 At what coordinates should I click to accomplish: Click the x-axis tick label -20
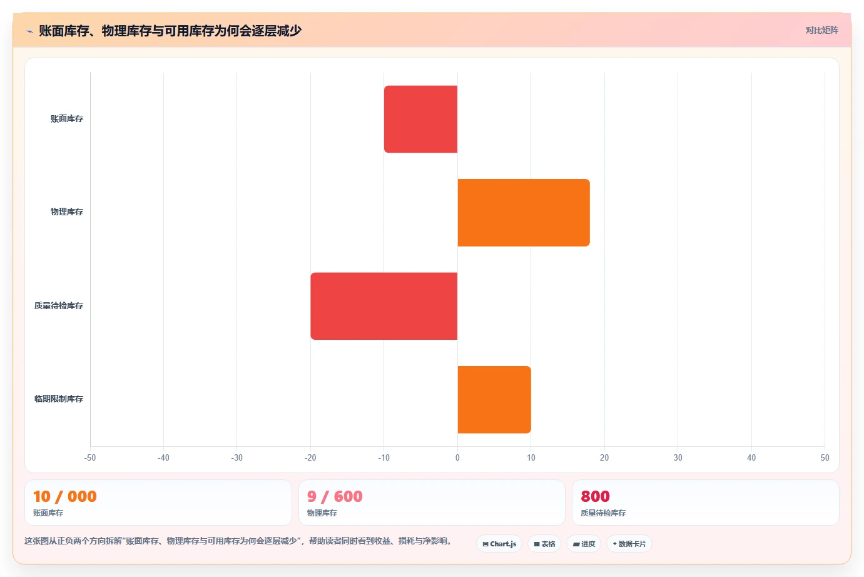[x=310, y=458]
